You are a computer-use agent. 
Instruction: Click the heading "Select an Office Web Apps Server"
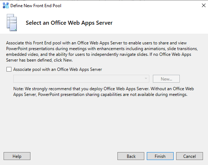pyautogui.click(x=69, y=23)
